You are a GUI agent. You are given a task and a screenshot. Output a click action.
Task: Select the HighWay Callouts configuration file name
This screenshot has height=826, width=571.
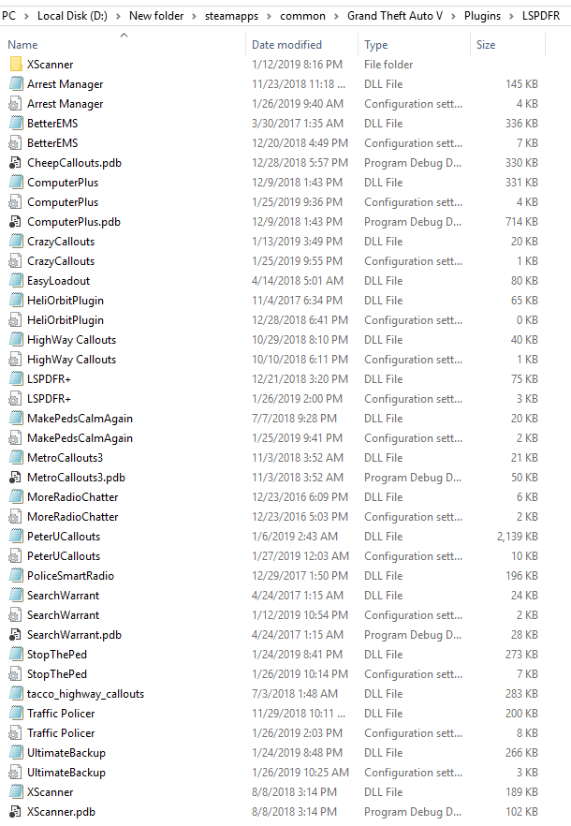72,360
